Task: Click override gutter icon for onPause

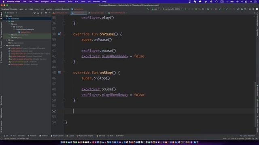Action: click(59, 34)
